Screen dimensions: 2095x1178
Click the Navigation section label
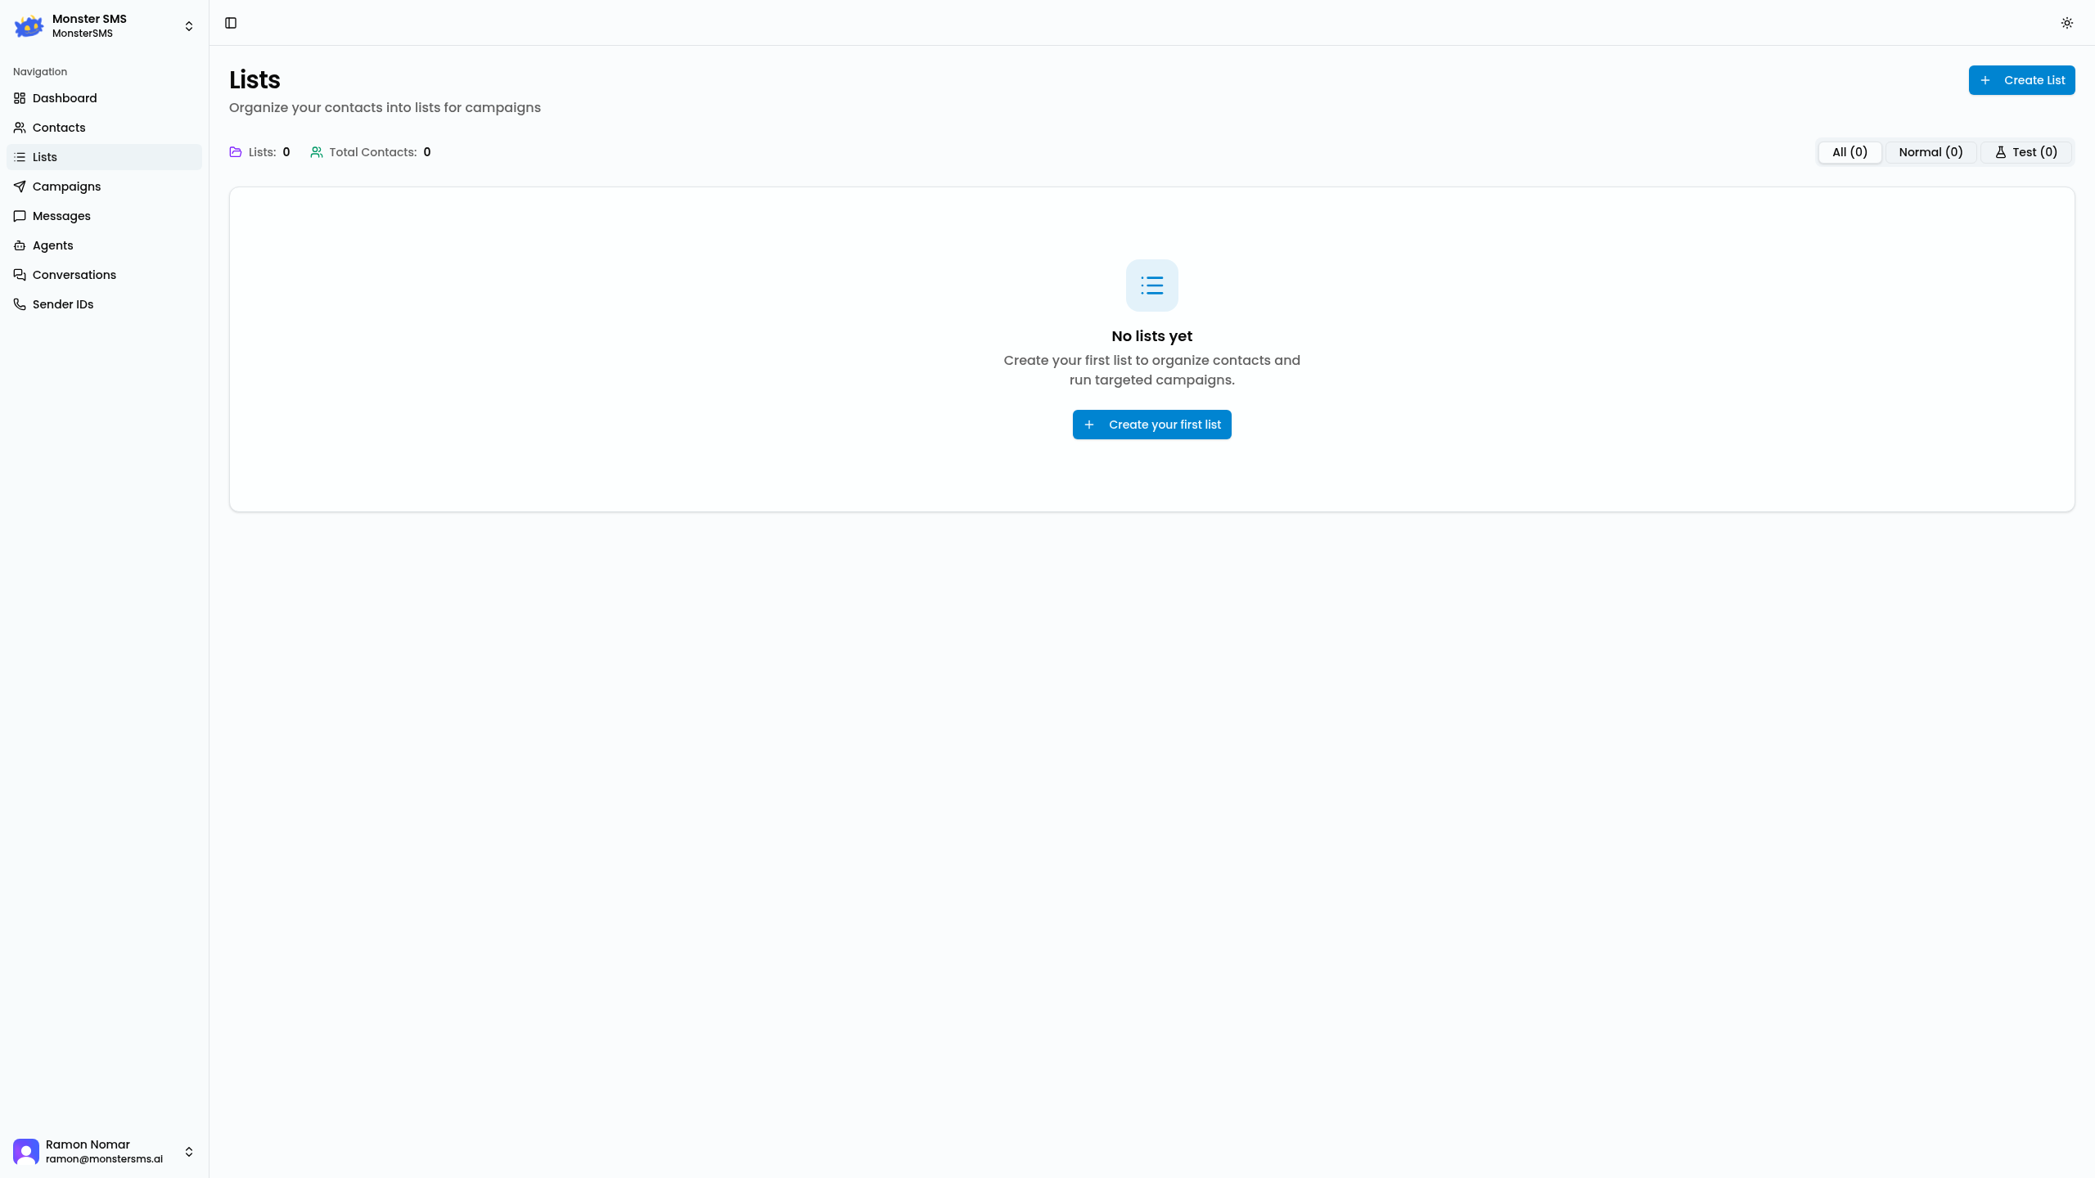(40, 72)
